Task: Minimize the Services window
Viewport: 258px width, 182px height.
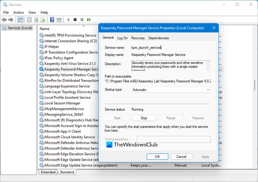Action: [x=224, y=4]
